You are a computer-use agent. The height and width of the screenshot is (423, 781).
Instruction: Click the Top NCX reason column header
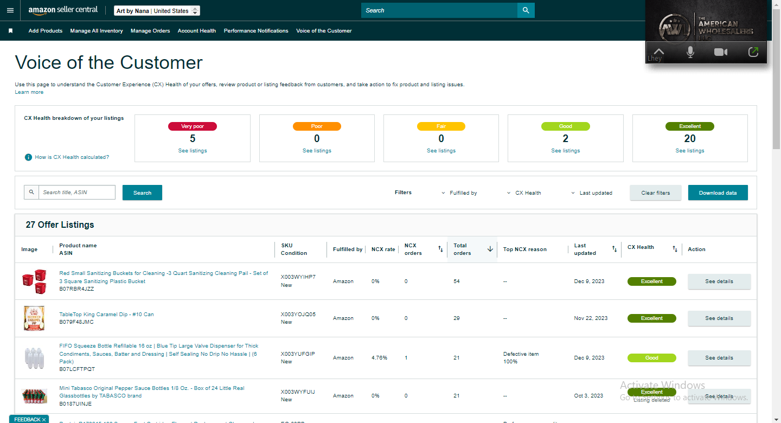click(525, 249)
